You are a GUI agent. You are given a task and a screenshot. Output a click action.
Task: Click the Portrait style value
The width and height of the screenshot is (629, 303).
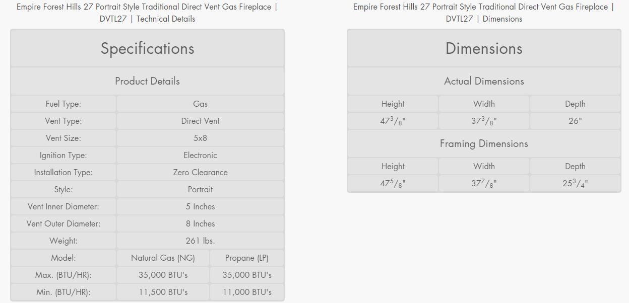click(200, 189)
